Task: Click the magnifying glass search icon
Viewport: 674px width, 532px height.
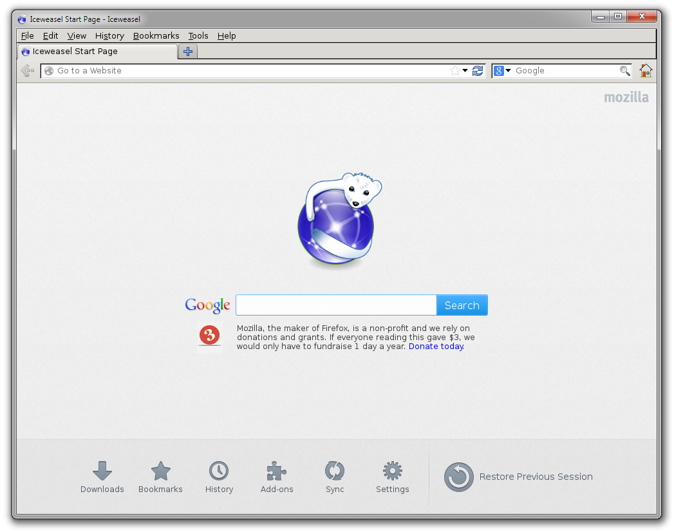Action: 624,71
